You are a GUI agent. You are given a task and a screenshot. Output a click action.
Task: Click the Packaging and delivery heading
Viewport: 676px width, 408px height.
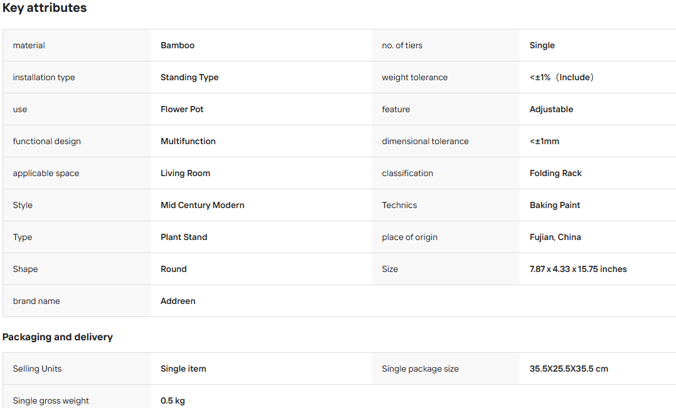click(x=57, y=337)
